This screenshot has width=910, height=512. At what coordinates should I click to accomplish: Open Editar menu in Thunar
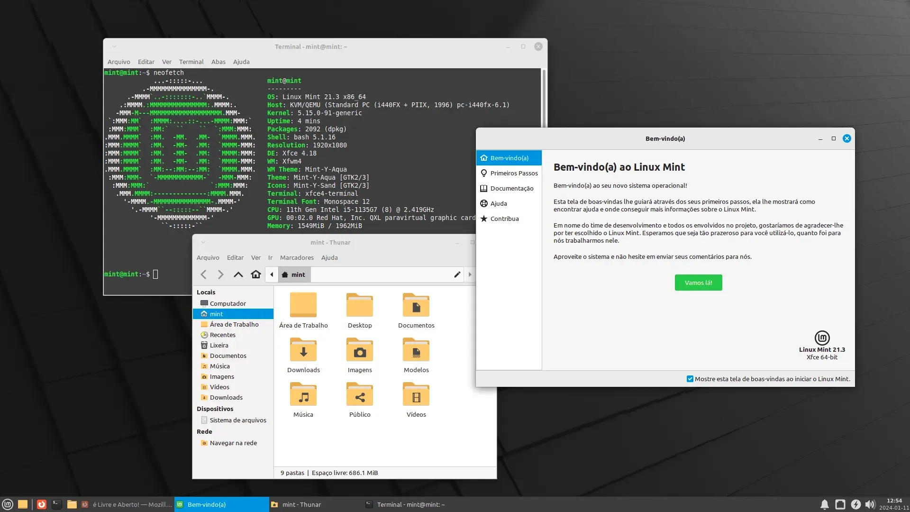click(x=235, y=257)
